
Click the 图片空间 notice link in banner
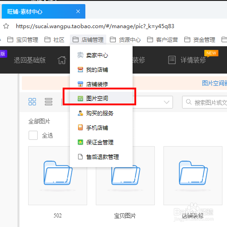[215, 83]
